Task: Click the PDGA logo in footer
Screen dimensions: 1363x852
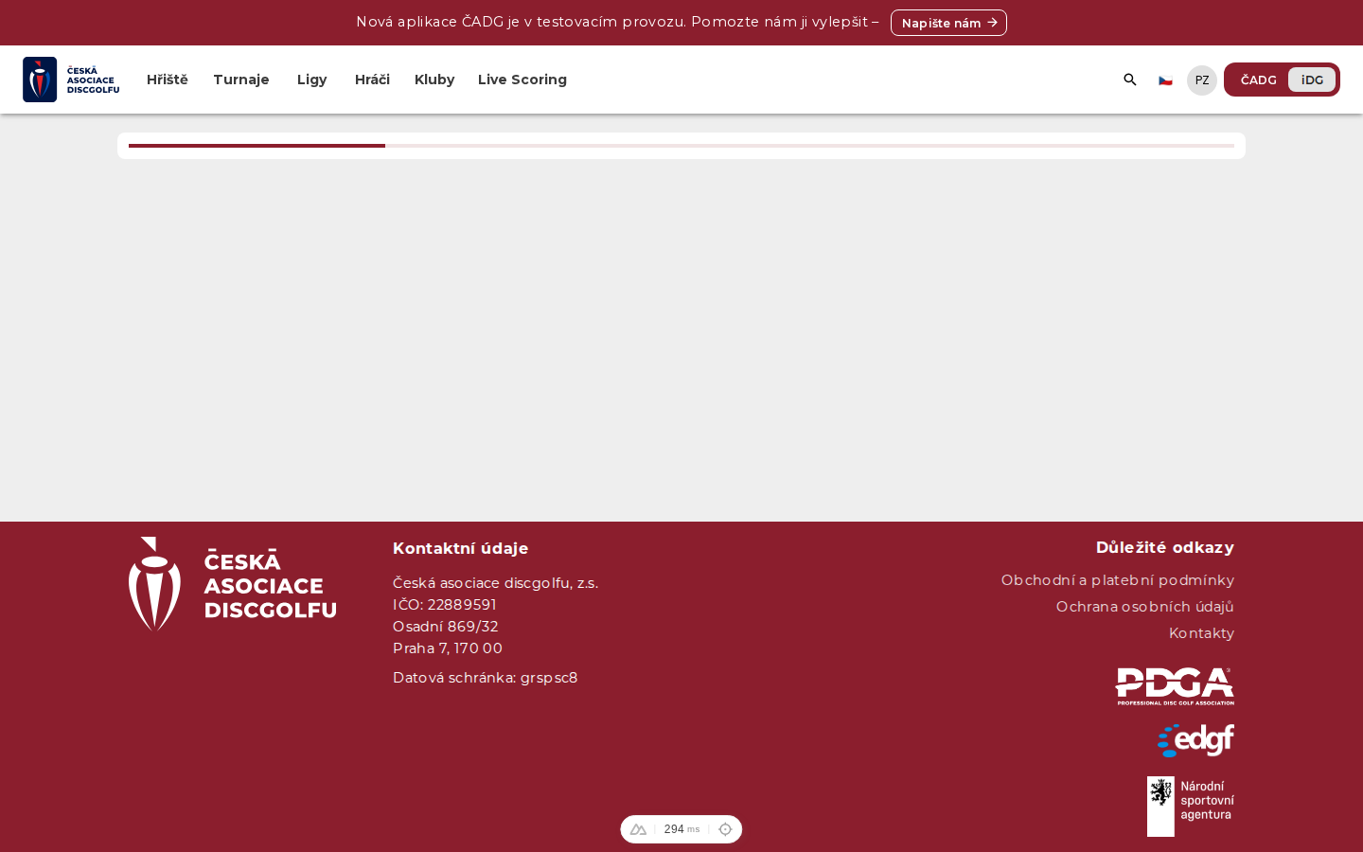Action: (x=1175, y=686)
